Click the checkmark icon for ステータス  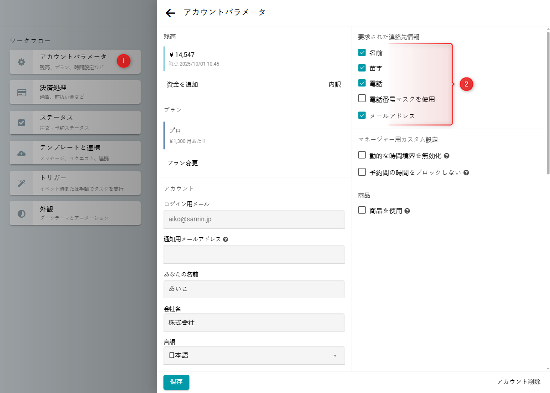point(21,122)
